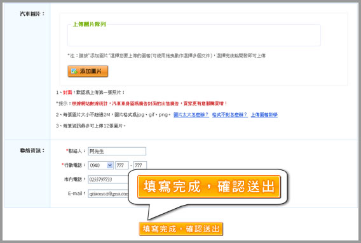This screenshot has height=243, width=361.
Task: Click the large 填寫完成，確認送出 callout button
Action: (x=209, y=187)
